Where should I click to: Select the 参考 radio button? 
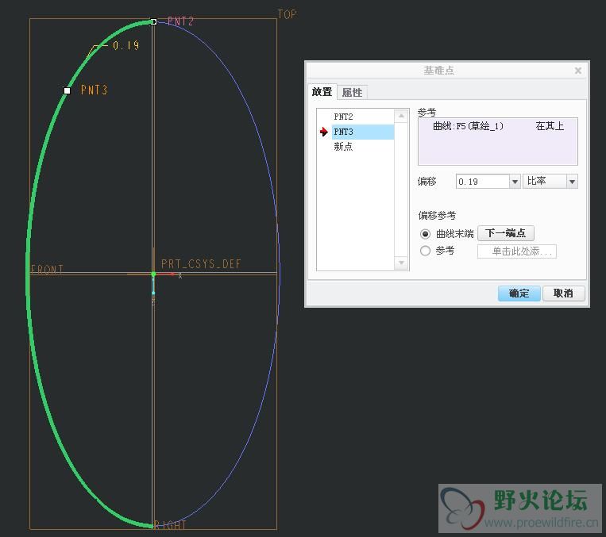tap(425, 251)
